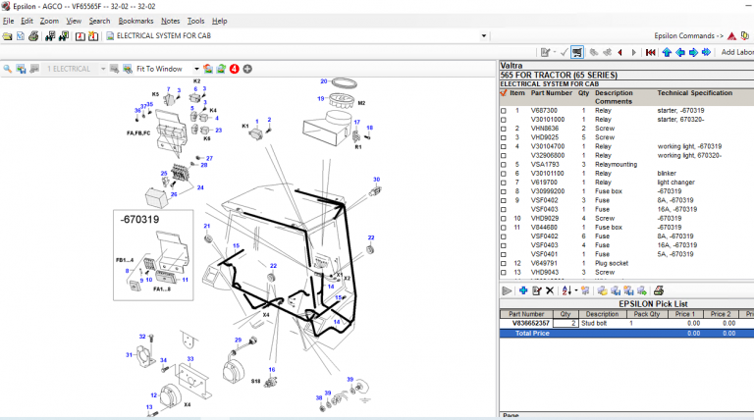Click the Qty field showing 2
The height and width of the screenshot is (420, 754).
[565, 322]
